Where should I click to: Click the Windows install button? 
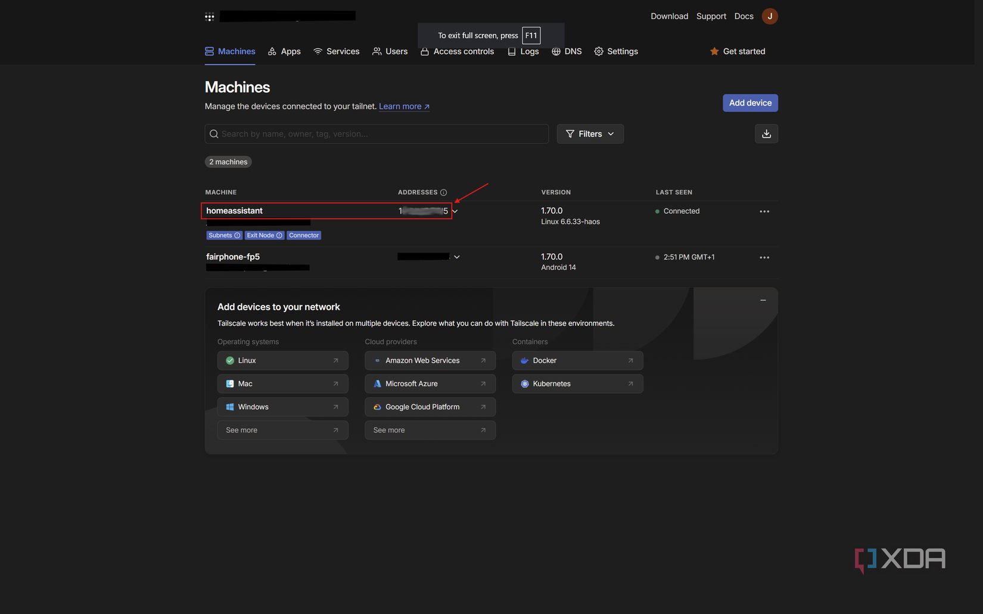point(283,407)
